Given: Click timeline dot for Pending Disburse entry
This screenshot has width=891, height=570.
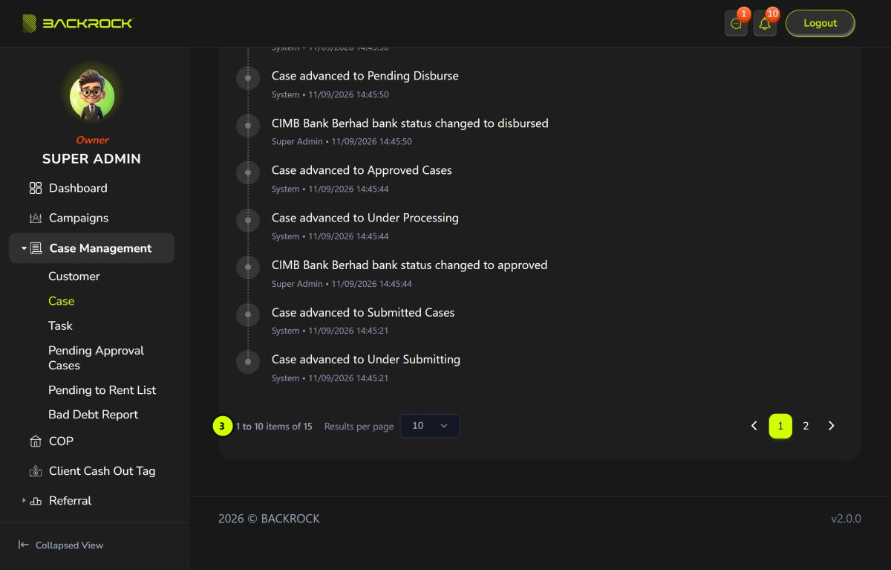Looking at the screenshot, I should click(248, 78).
